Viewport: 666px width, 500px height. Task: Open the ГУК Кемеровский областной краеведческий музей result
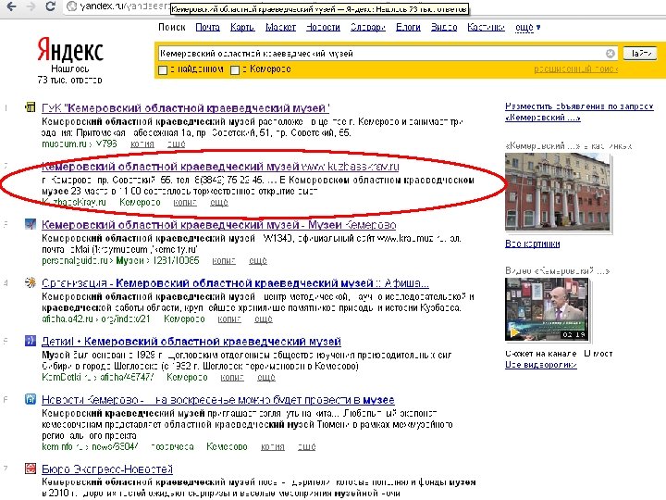tap(186, 108)
